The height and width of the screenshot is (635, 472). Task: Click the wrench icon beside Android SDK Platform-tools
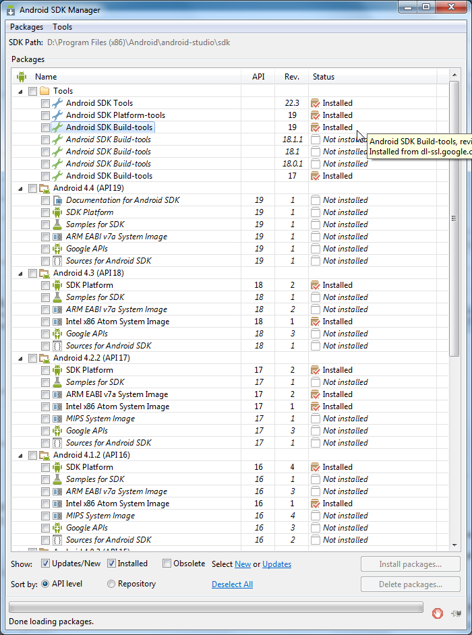[x=57, y=115]
